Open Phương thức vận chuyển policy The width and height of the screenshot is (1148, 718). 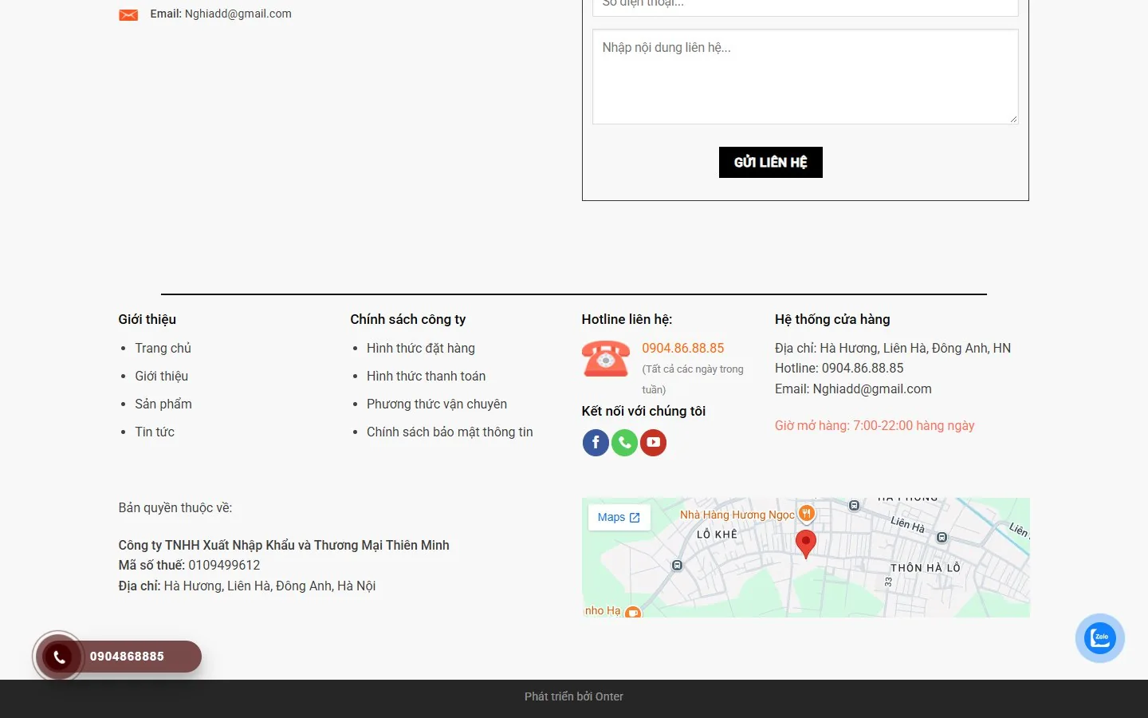coord(437,404)
